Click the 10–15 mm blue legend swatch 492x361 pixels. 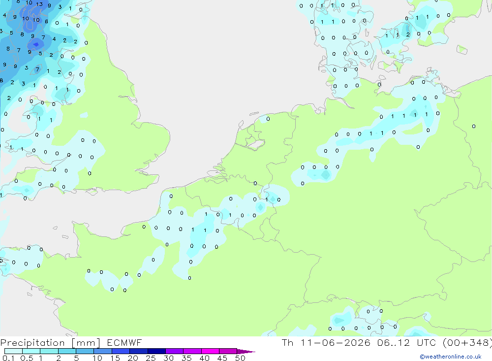[x=103, y=351]
